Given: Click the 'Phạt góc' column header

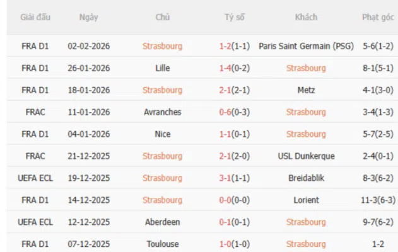Looking at the screenshot, I should point(378,17).
